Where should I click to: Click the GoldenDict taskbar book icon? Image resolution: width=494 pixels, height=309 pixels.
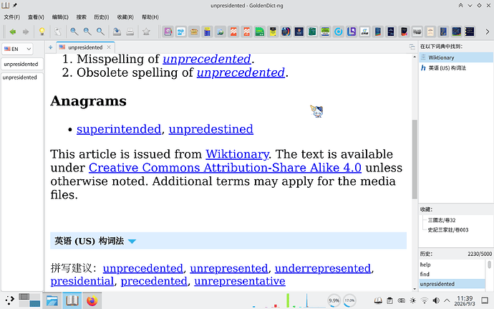click(72, 300)
